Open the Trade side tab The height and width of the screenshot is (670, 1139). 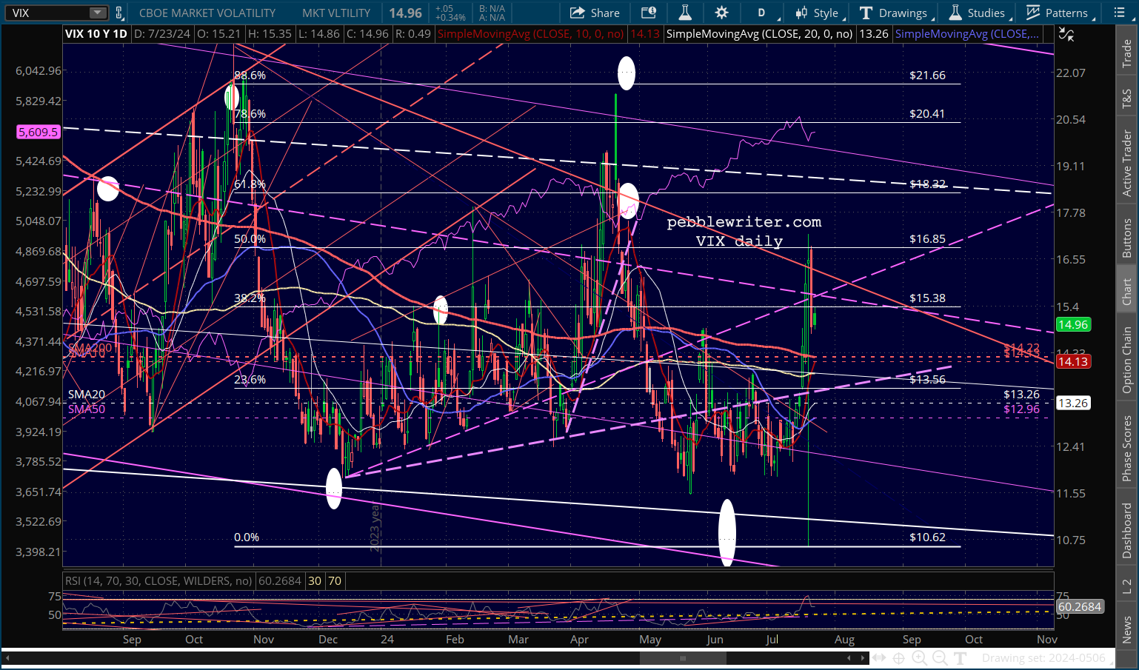click(1127, 53)
